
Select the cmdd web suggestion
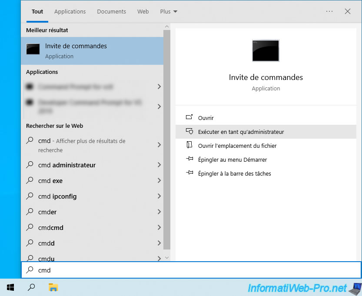point(92,243)
